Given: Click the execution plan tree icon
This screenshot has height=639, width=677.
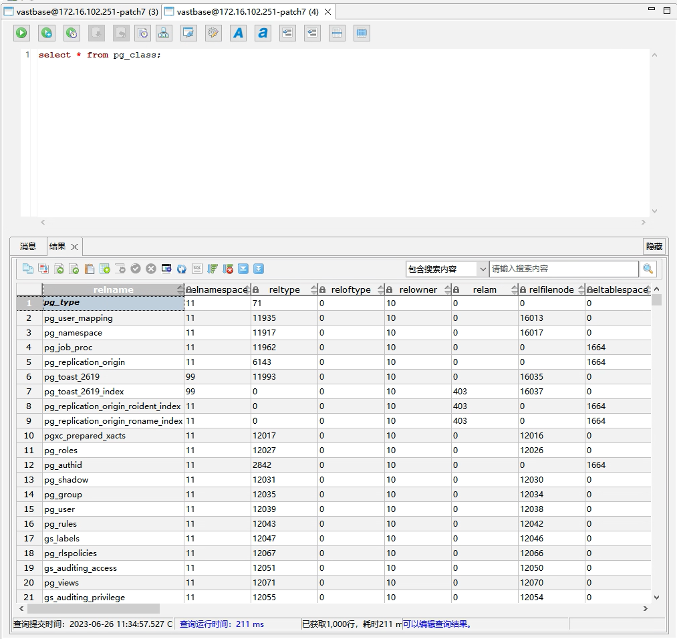Looking at the screenshot, I should [x=164, y=33].
